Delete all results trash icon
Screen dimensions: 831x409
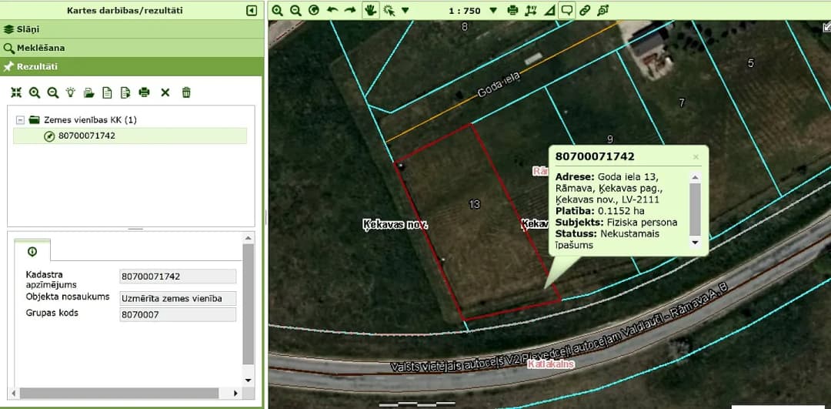(186, 93)
